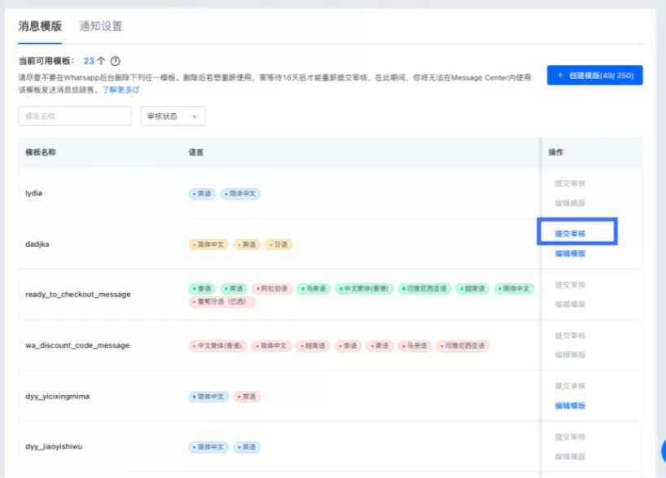Click 编辑模版 for dyy_yicixingmima template
This screenshot has width=666, height=478.
tap(570, 406)
